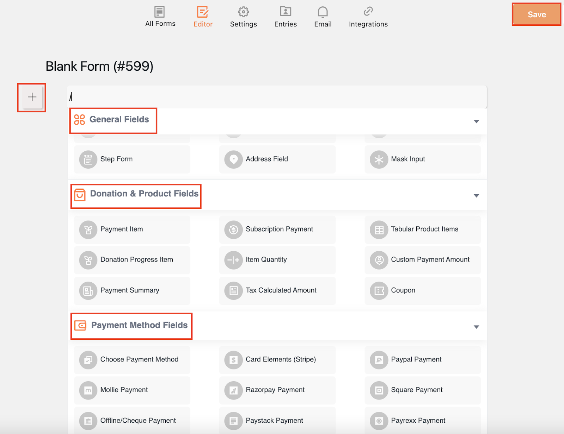564x434 pixels.
Task: Add the Step Form field icon
Action: pos(88,160)
